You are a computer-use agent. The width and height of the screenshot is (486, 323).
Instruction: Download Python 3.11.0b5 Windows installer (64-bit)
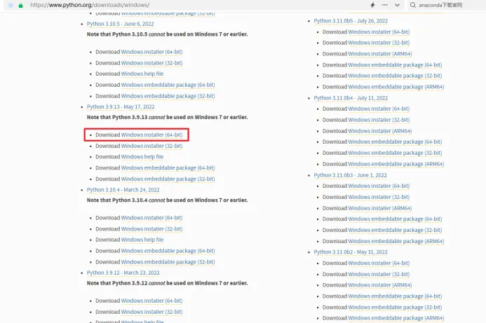coord(379,32)
